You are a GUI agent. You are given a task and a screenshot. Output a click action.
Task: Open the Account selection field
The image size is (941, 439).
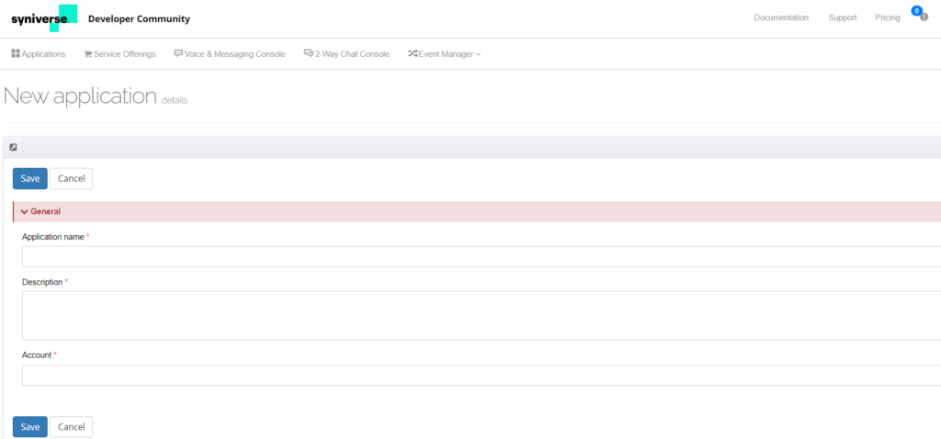(x=478, y=375)
